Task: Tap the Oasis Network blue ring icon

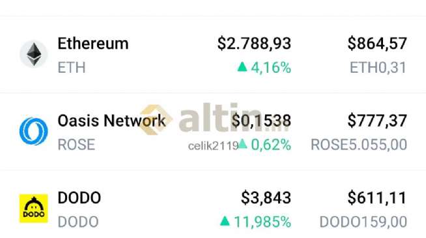Action: click(x=34, y=131)
